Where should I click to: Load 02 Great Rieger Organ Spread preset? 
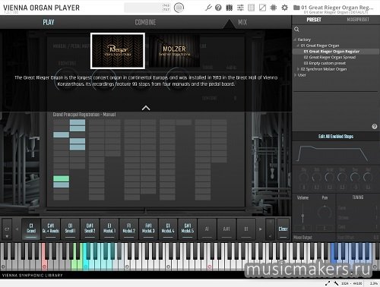[330, 58]
